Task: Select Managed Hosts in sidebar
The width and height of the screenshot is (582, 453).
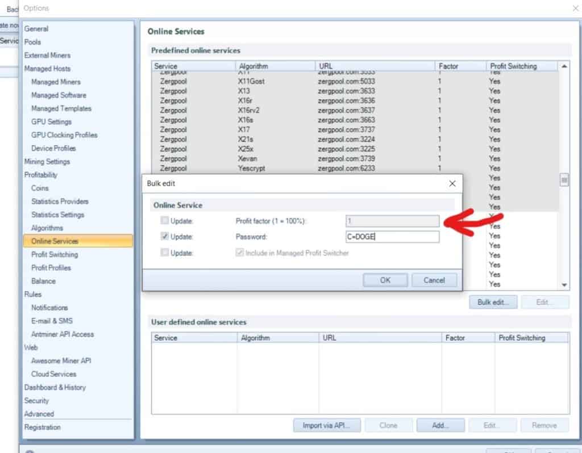Action: (47, 69)
